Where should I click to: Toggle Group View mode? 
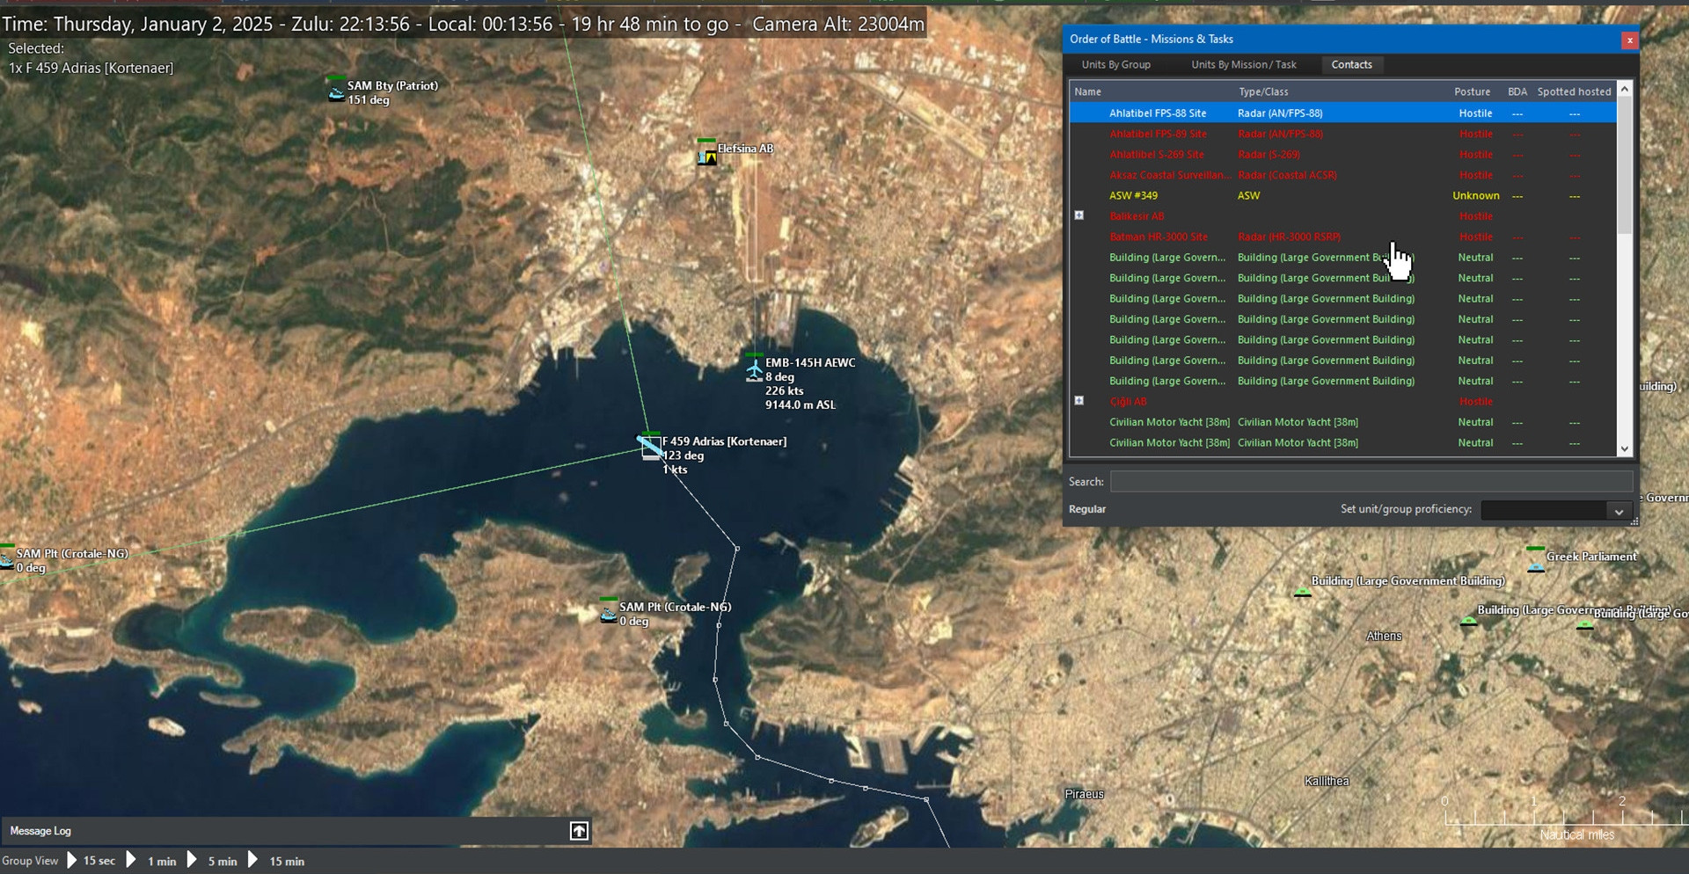(30, 861)
